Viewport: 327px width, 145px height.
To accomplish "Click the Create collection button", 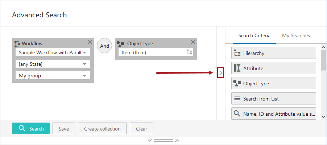I will [x=102, y=129].
